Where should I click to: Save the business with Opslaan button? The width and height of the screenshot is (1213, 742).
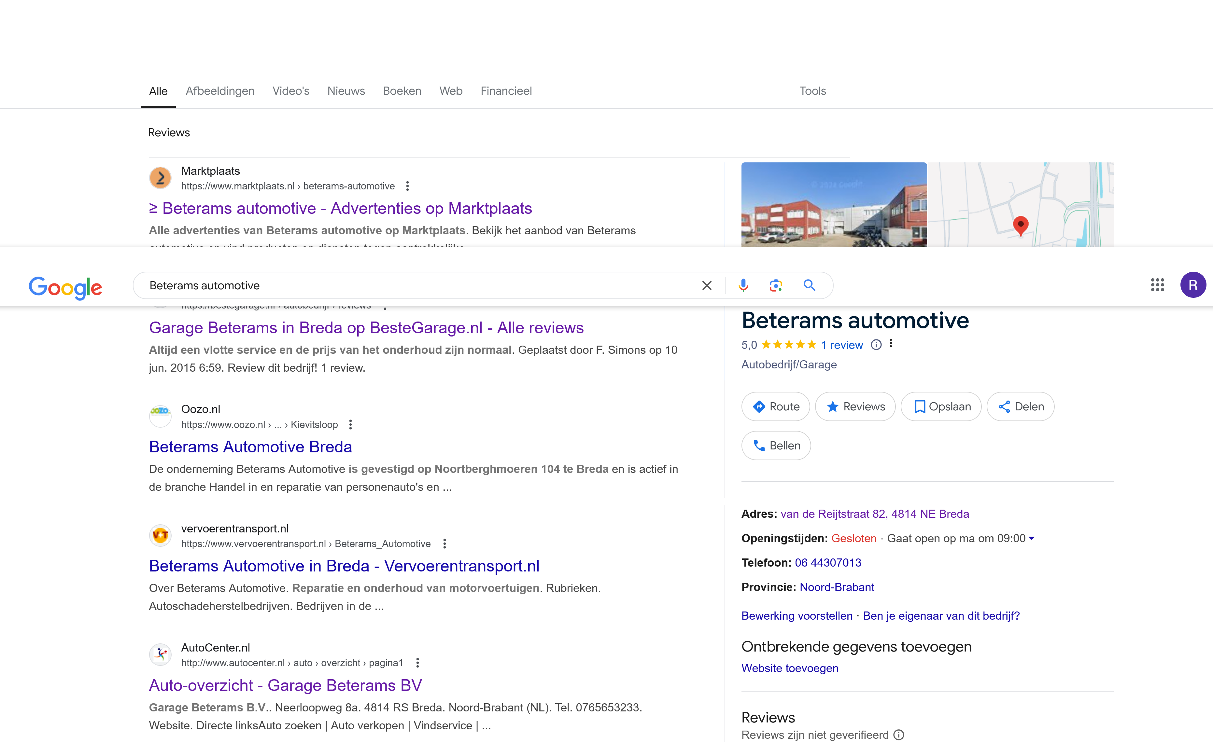click(x=941, y=406)
